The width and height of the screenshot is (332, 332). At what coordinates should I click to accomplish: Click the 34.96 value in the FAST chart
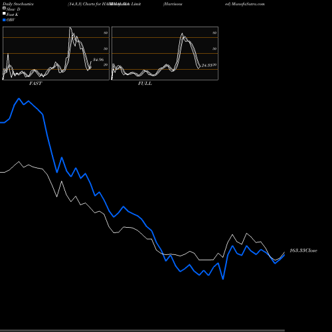(x=98, y=60)
